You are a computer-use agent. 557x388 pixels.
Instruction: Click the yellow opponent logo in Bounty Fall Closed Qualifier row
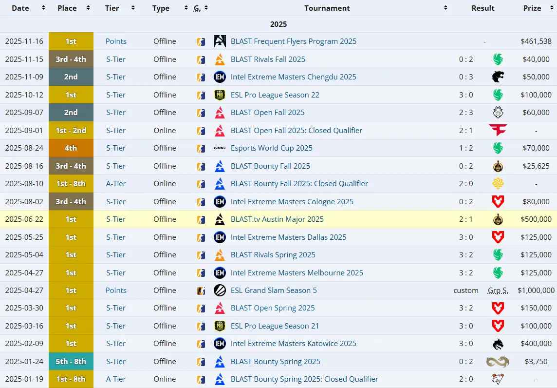pos(498,183)
